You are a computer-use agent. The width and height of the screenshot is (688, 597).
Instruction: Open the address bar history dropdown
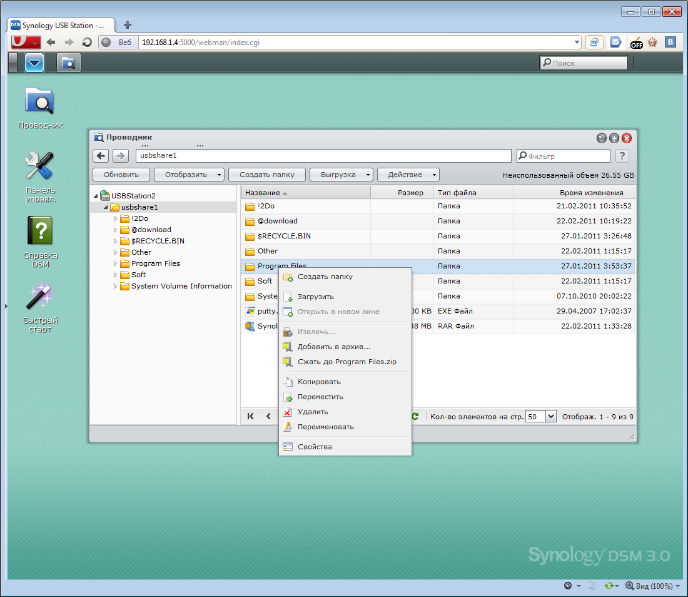click(577, 42)
